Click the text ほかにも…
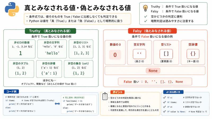The height and width of the screenshot is (119, 212). pos(49,80)
